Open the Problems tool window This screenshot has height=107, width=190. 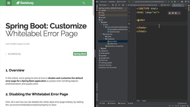(112, 103)
